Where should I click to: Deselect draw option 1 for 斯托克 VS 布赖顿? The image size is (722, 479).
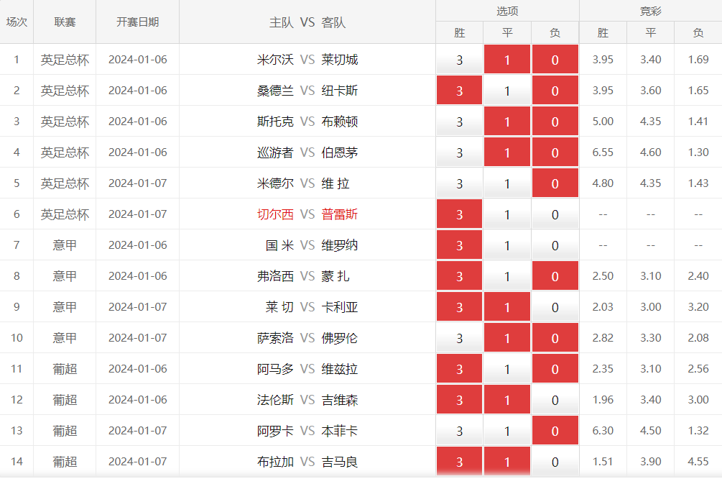(507, 122)
